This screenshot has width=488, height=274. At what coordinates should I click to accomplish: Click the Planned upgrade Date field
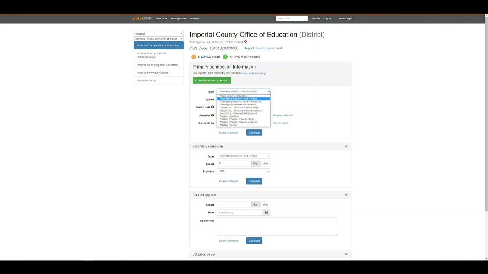pyautogui.click(x=239, y=212)
